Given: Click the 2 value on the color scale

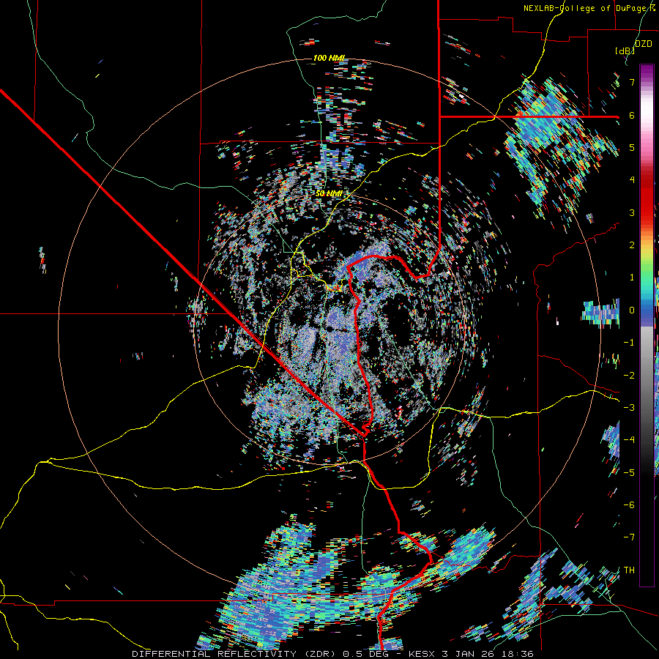Looking at the screenshot, I should click(632, 245).
